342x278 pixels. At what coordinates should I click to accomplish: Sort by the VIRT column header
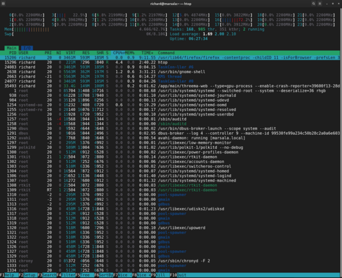point(71,53)
